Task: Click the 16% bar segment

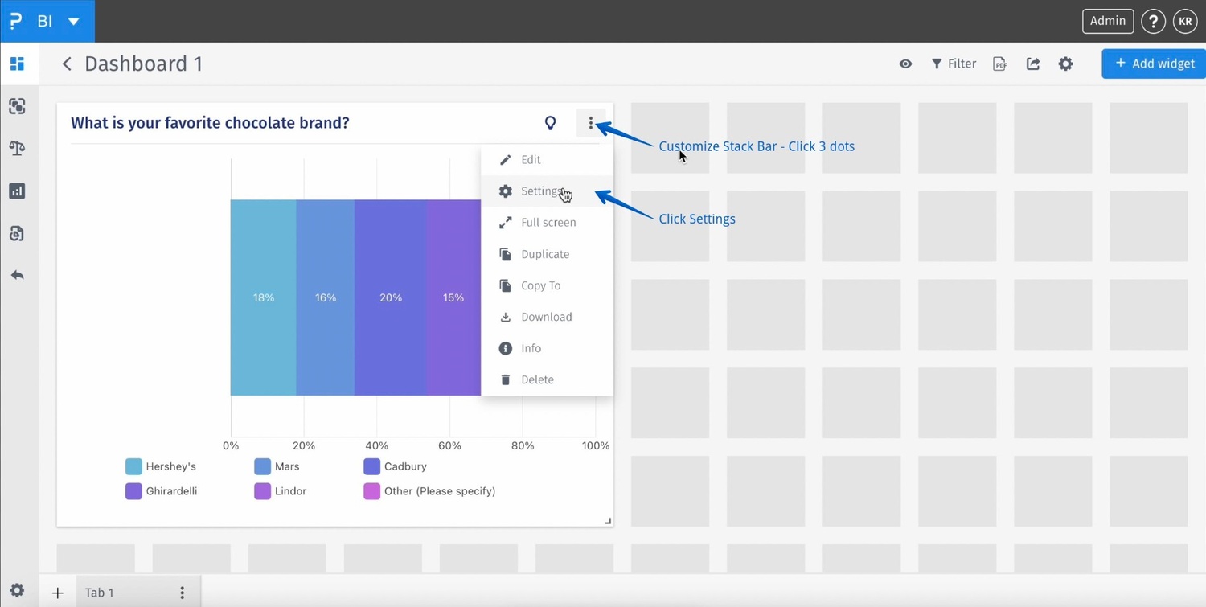Action: pos(326,297)
